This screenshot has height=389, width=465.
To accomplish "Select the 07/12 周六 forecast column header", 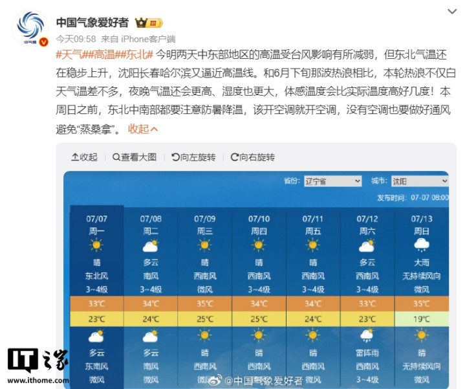I will (x=367, y=225).
